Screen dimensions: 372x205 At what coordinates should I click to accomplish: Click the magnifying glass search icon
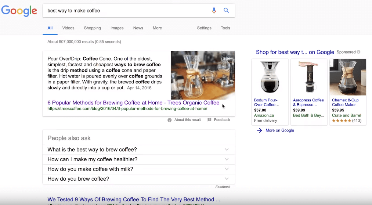coord(226,10)
